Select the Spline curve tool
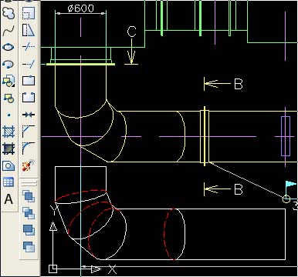Screen dimensions: 298x277 8,31
